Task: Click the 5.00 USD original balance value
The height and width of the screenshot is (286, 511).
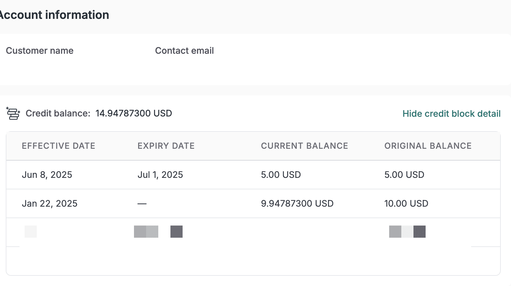Action: [404, 175]
